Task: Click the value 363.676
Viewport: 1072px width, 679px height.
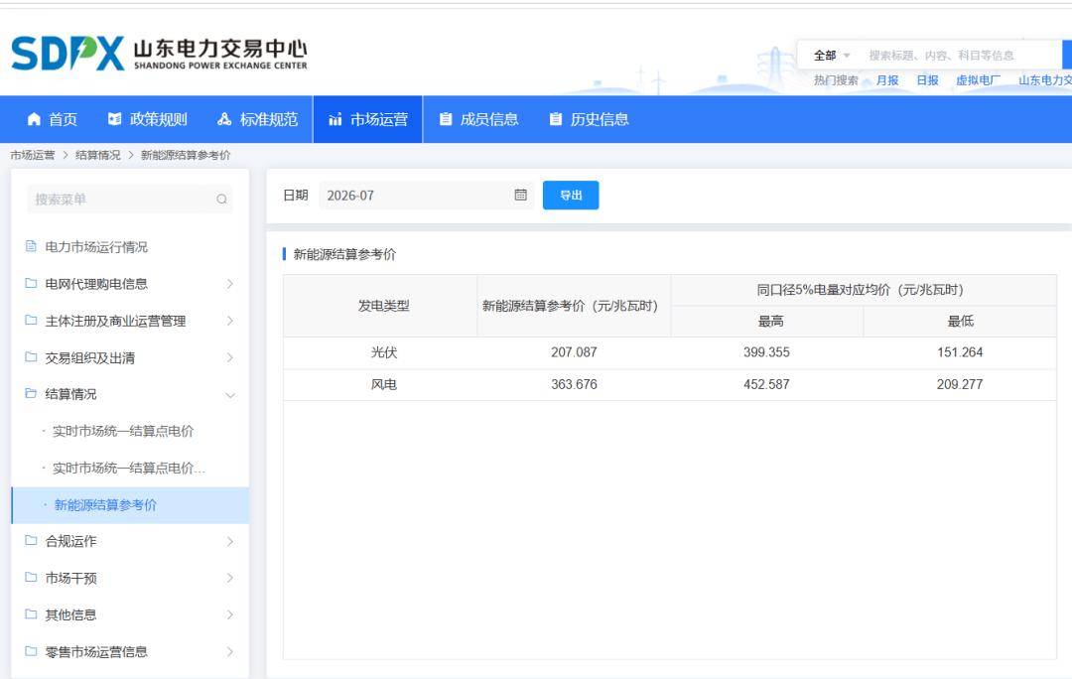Action: point(574,384)
